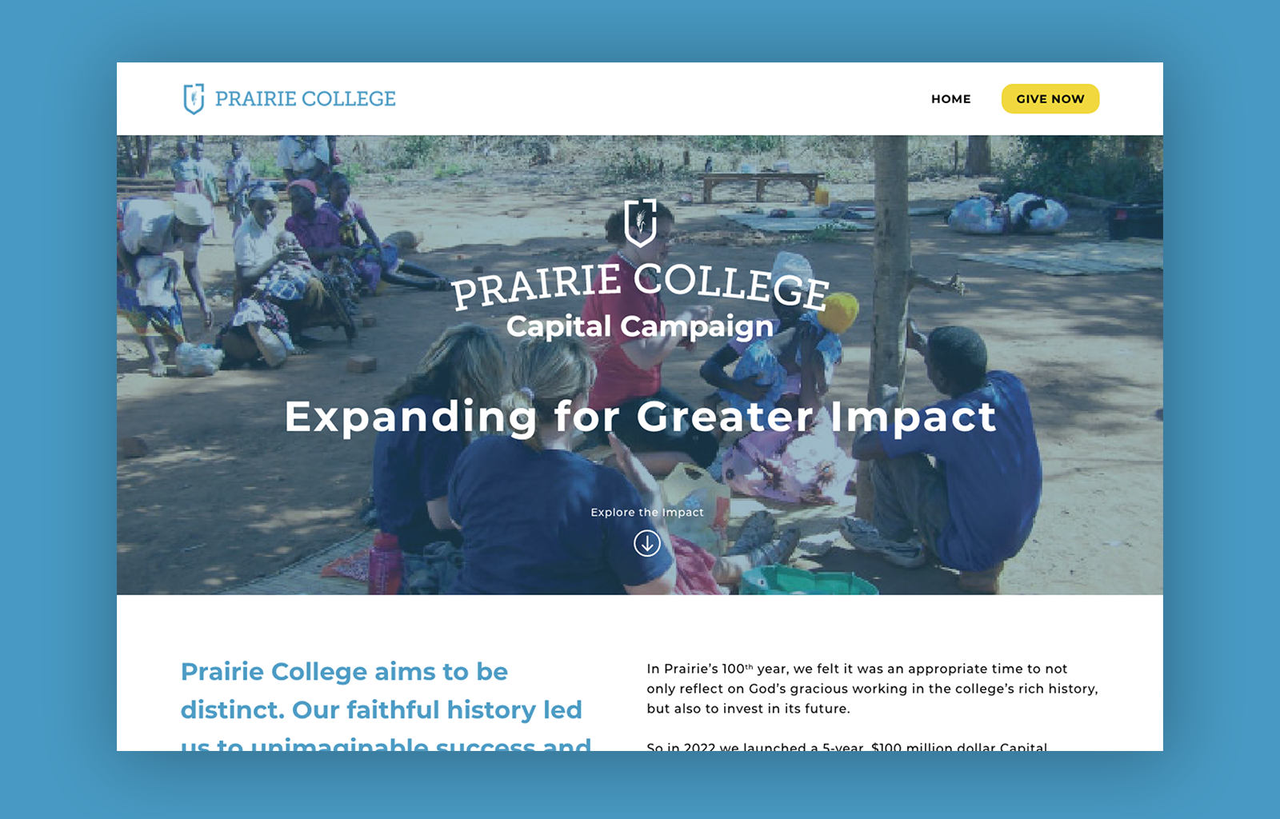Select the Capital Campaign subtitle text

(x=640, y=326)
